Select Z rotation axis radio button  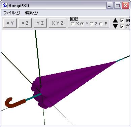click(92, 24)
